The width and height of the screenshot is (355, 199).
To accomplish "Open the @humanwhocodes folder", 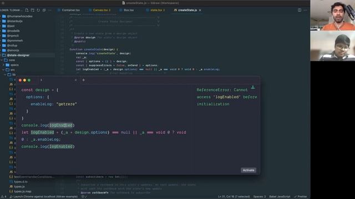I will (19, 16).
